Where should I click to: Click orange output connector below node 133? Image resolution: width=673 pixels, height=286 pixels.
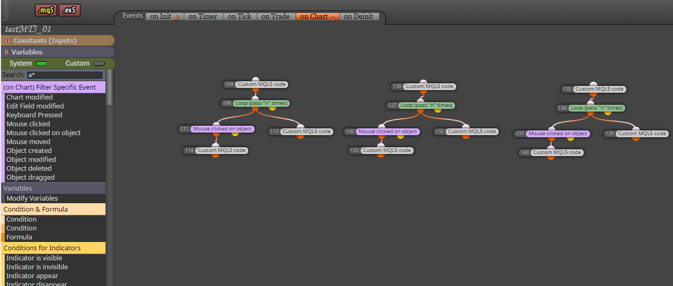pos(381,155)
